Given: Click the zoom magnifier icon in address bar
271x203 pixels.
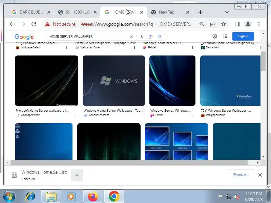Looking at the screenshot, I should [202, 24].
